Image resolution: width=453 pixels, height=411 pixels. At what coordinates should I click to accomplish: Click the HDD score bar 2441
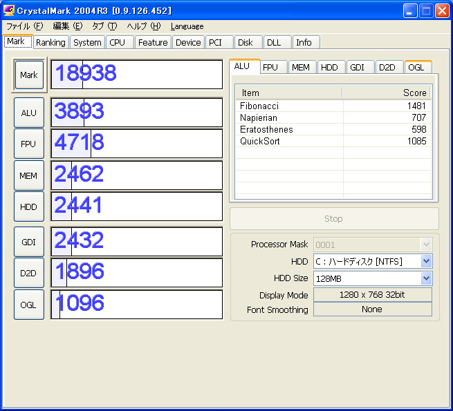coord(137,207)
